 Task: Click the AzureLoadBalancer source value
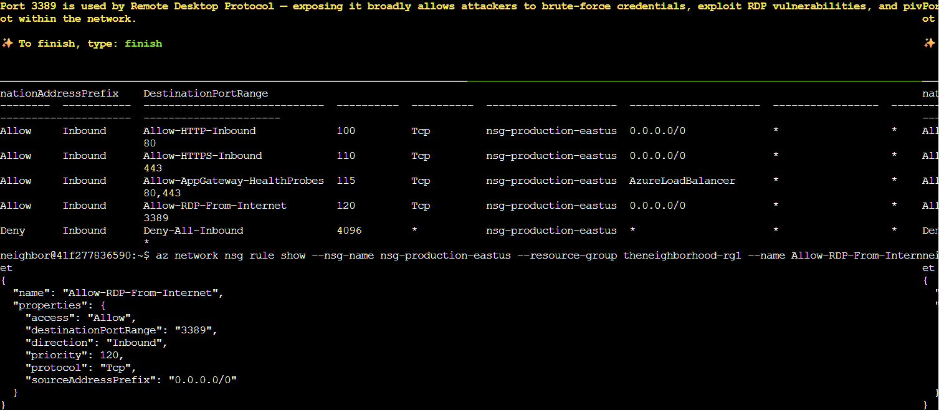682,181
